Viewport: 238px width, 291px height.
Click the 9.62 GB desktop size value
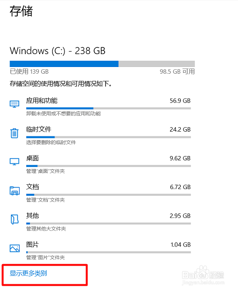coord(180,158)
